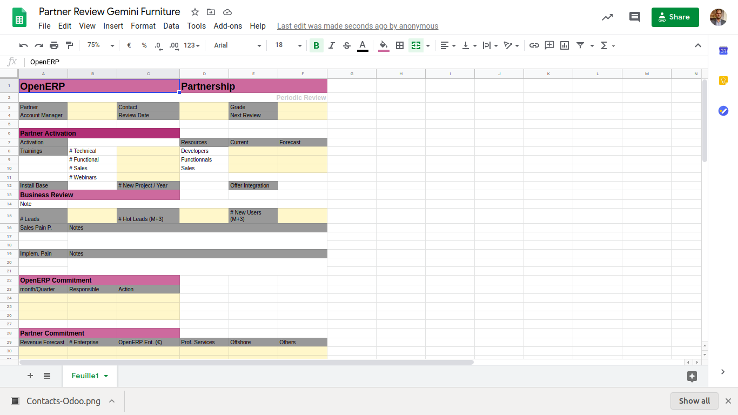Activate the paint format tool
Image resolution: width=738 pixels, height=415 pixels.
[69, 45]
